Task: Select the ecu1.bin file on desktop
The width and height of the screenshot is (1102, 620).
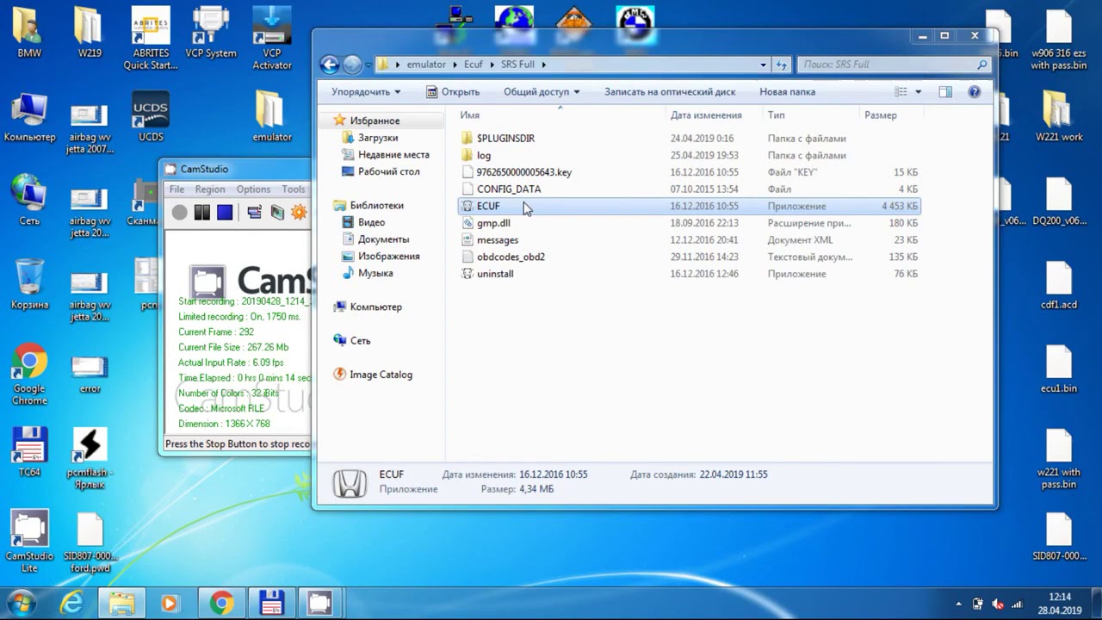Action: tap(1058, 369)
